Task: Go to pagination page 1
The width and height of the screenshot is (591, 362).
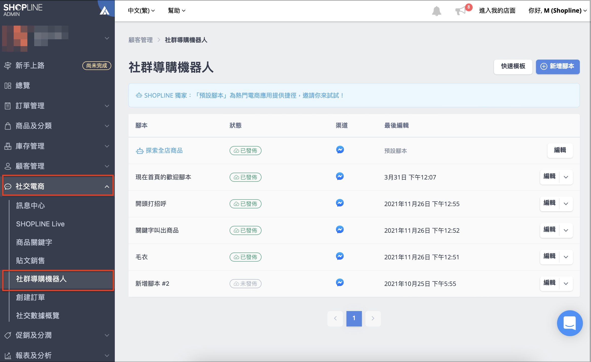Action: tap(354, 318)
